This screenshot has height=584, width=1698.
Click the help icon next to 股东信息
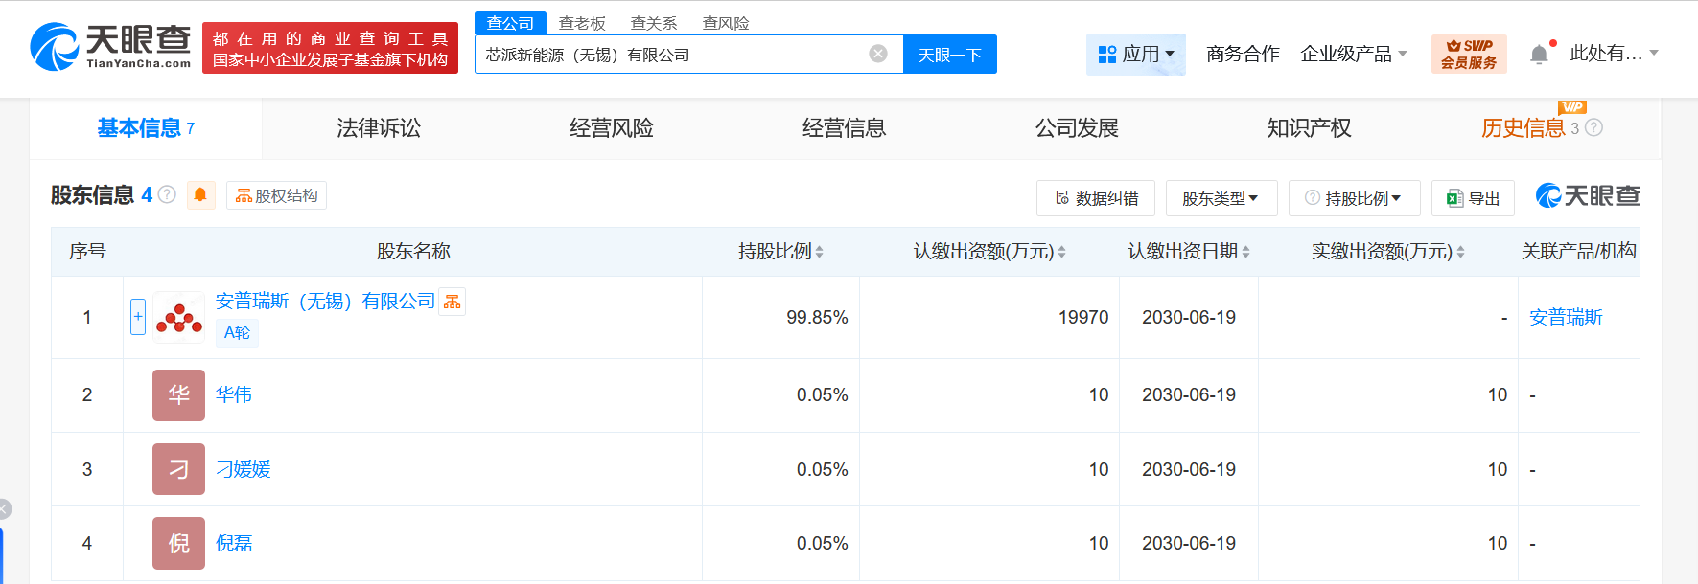click(x=167, y=194)
